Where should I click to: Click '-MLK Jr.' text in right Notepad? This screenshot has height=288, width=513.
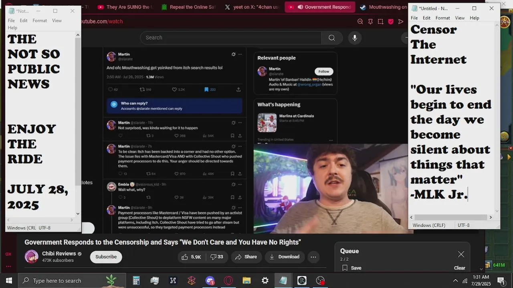(439, 194)
